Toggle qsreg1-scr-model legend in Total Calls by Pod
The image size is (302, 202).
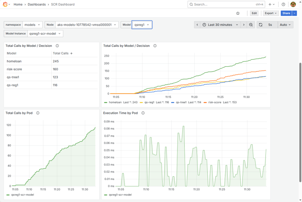22,195
